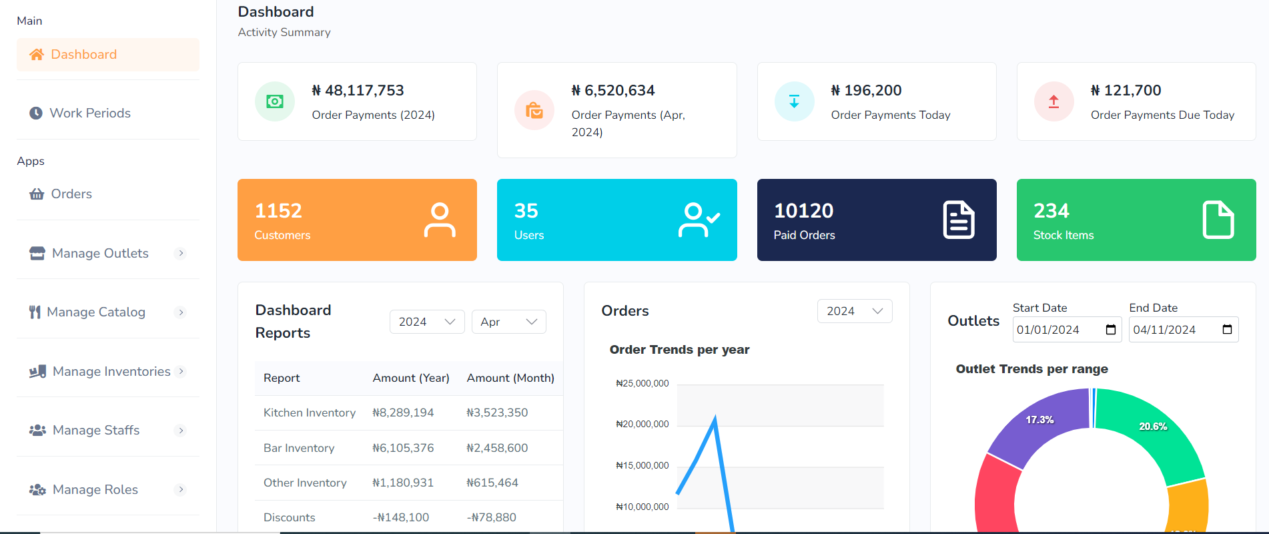The image size is (1269, 534).
Task: Click the person icon on Customers card
Action: click(440, 220)
